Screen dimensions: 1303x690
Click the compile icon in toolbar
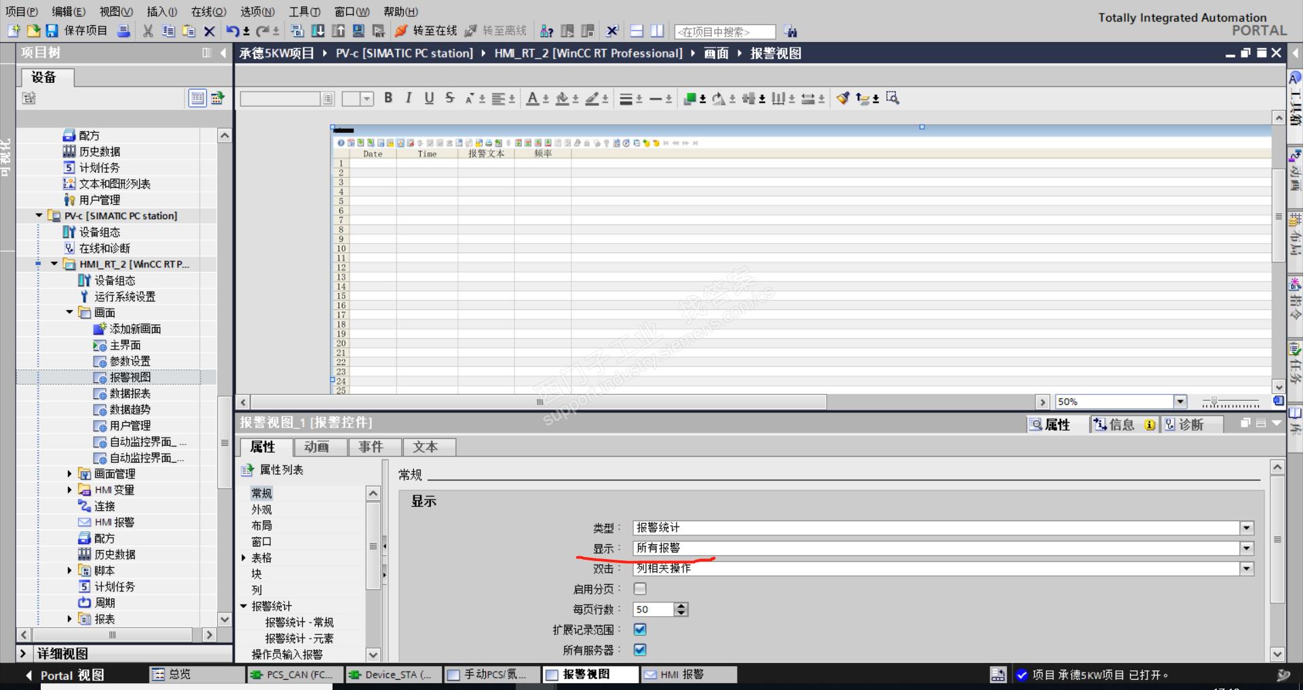click(x=297, y=31)
